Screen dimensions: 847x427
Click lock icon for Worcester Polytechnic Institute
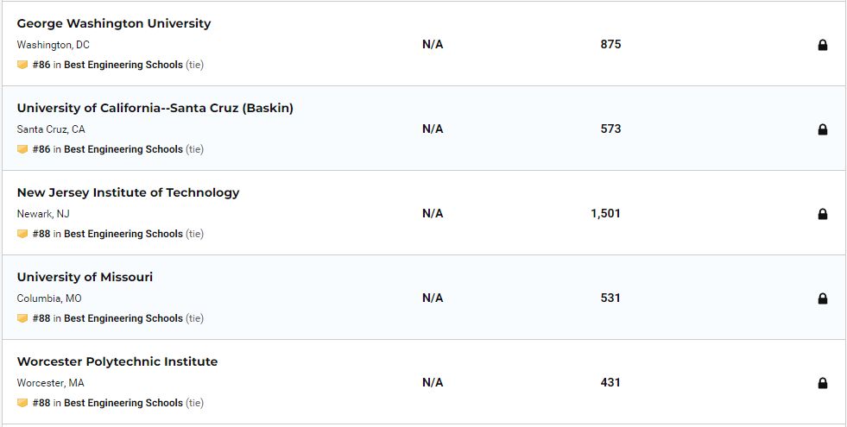pyautogui.click(x=822, y=383)
